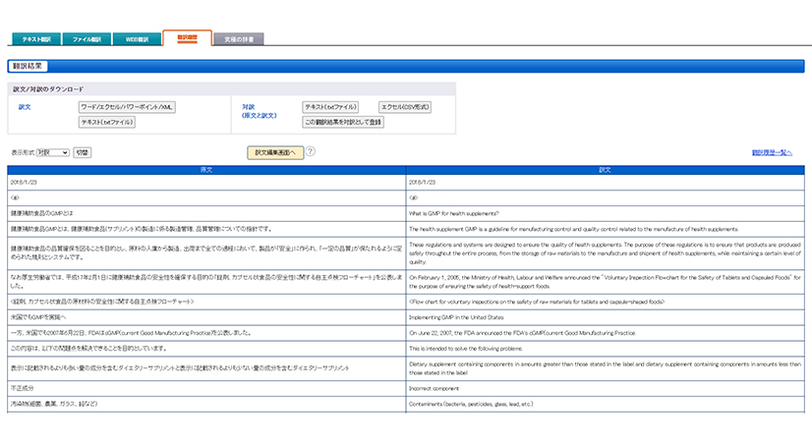This screenshot has height=442, width=812.
Task: Open the テキスト翻訳 tab
Action: click(35, 39)
